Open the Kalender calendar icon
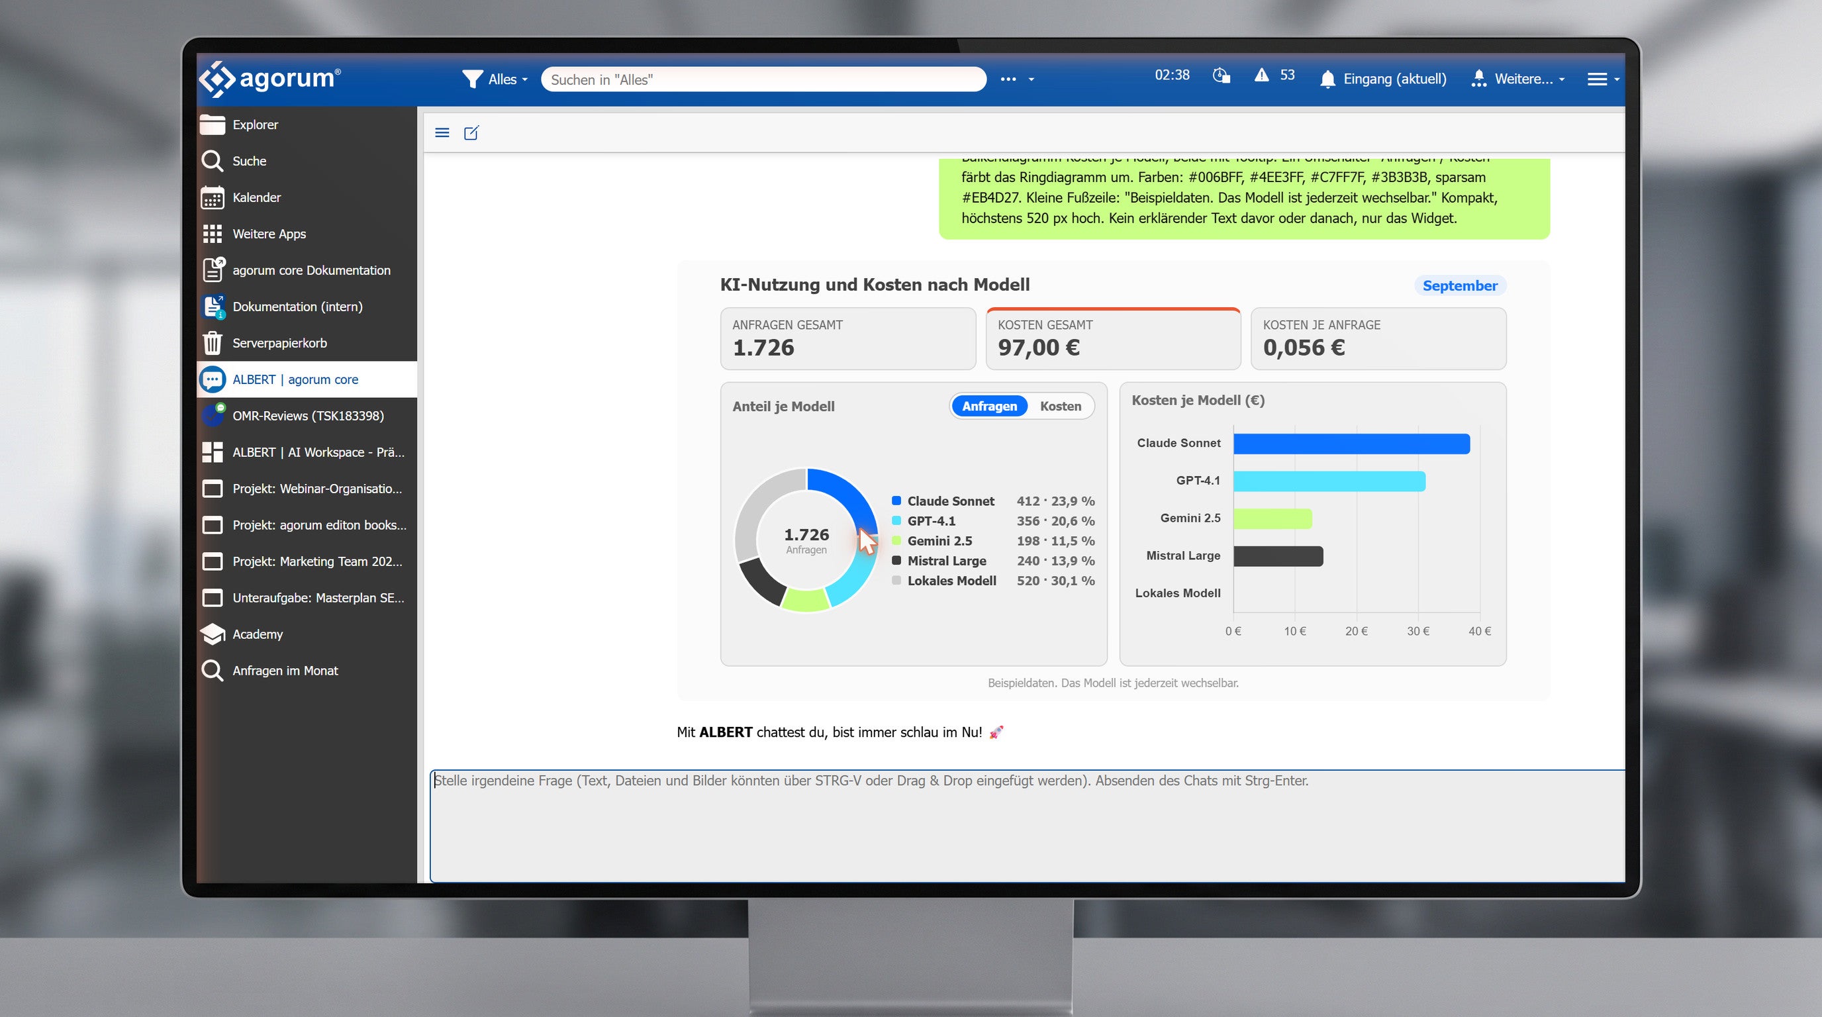This screenshot has width=1822, height=1017. click(212, 197)
